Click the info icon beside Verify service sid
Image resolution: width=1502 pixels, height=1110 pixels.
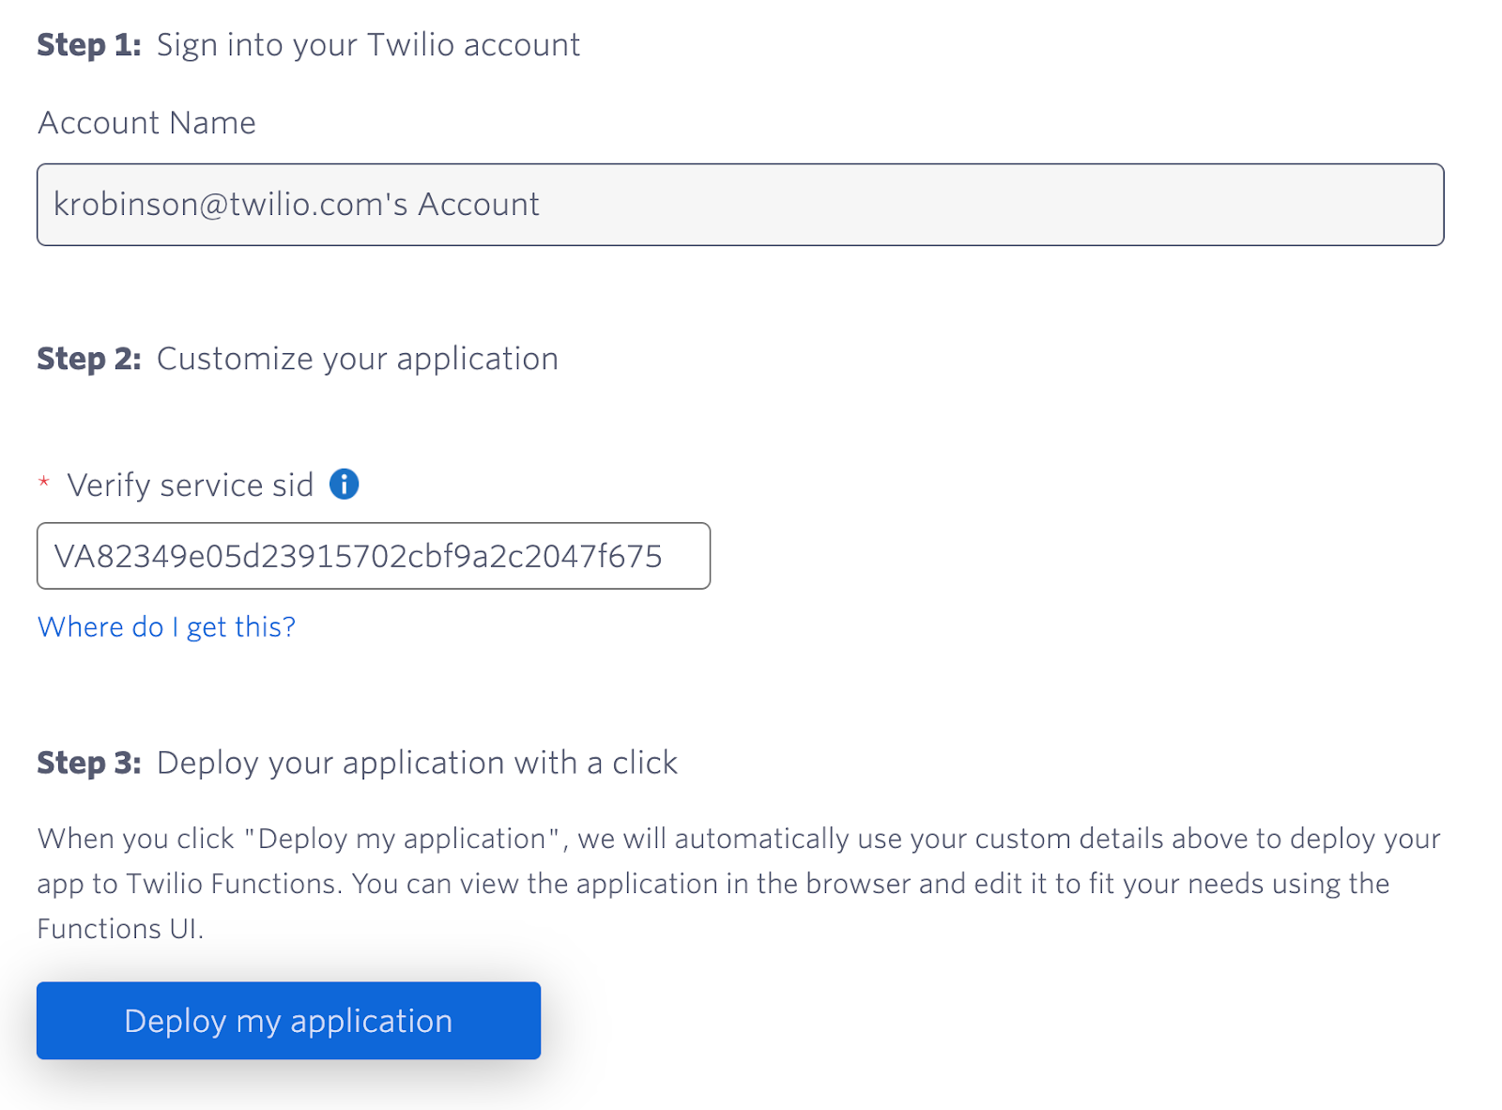[x=344, y=485]
